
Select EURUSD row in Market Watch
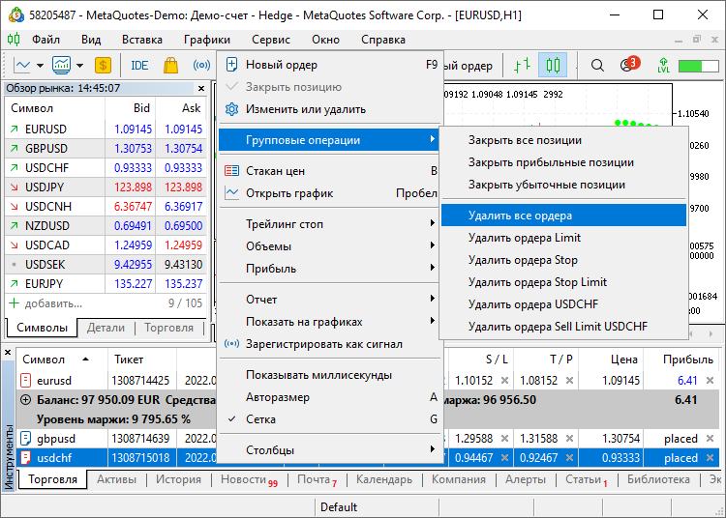click(x=106, y=129)
